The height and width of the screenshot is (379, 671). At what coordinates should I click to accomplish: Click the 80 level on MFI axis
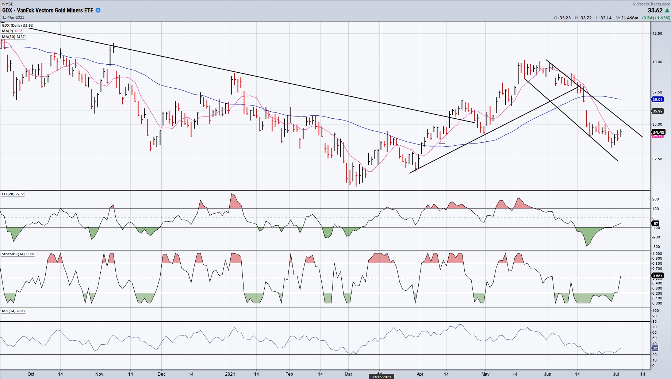click(655, 322)
